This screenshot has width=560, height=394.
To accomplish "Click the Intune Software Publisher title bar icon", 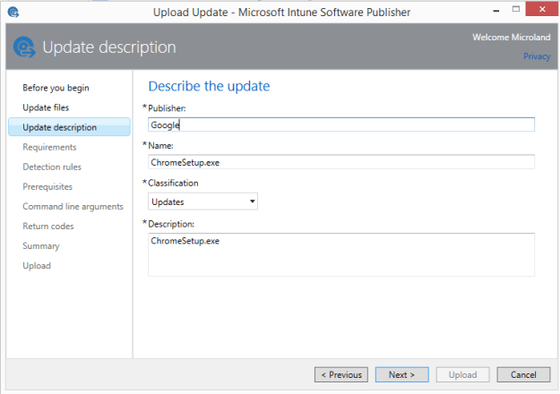I will pyautogui.click(x=13, y=13).
